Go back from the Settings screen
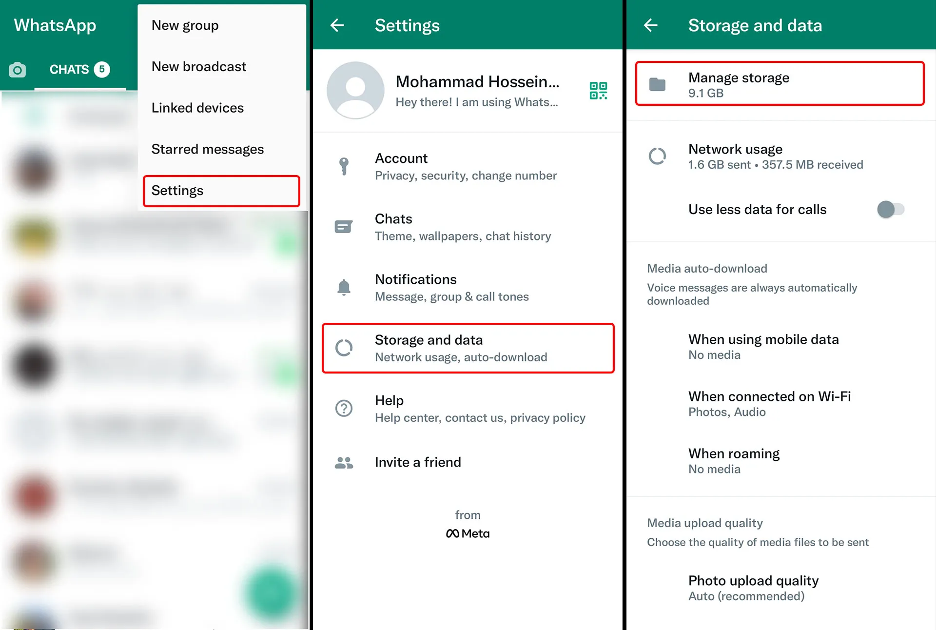The height and width of the screenshot is (630, 936). (337, 25)
